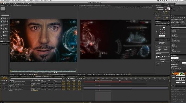
Task: Toggle Auto-keyframe in the timeline
Action: point(79,78)
